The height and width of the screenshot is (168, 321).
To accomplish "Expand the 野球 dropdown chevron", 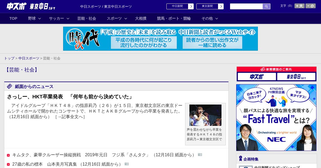I will tap(40, 19).
